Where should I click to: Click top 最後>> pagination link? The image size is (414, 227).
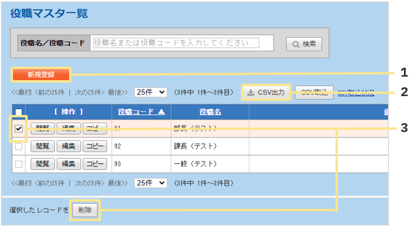118,93
